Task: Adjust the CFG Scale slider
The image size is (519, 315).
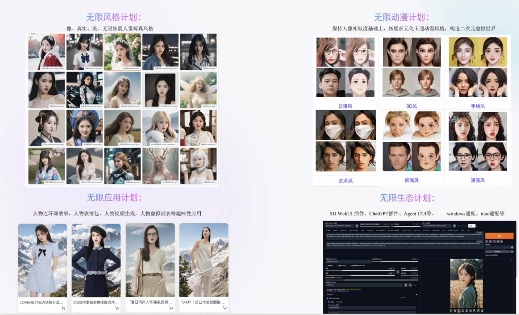Action: coord(372,280)
